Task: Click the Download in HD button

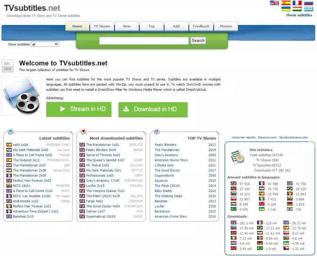Action: click(153, 109)
